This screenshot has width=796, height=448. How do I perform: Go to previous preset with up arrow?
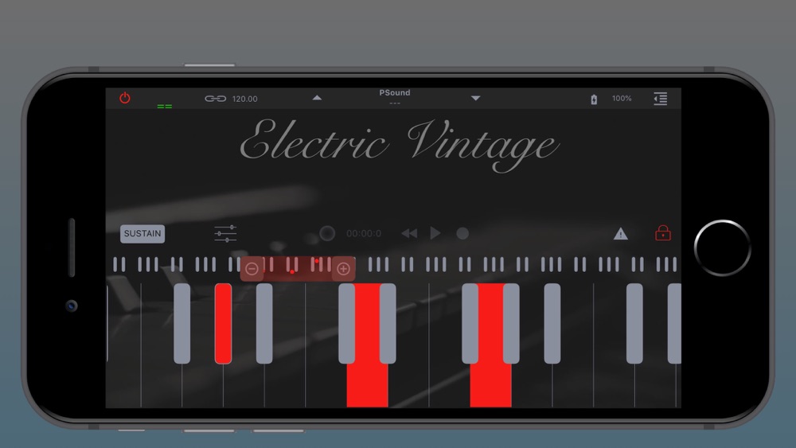(317, 98)
